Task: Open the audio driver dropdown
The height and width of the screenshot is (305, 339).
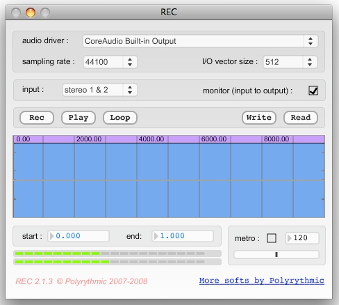Action: click(x=200, y=41)
